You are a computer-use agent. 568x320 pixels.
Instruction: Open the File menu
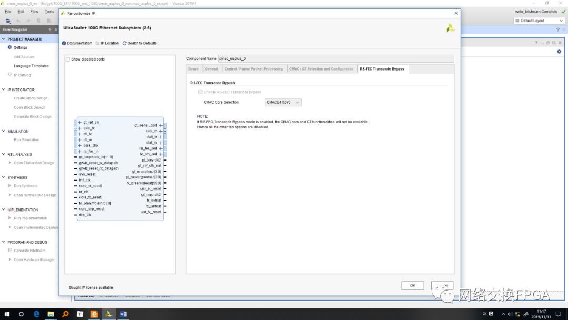coord(8,12)
